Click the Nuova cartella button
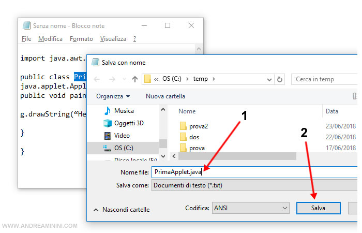The width and height of the screenshot is (362, 233). (x=165, y=96)
